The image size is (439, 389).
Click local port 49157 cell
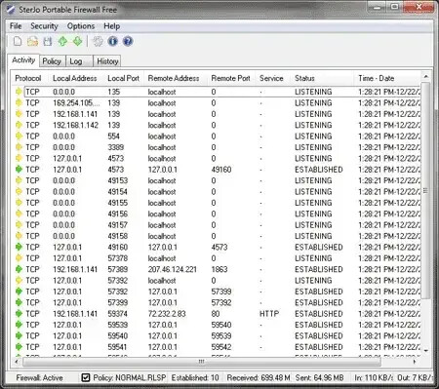point(117,225)
